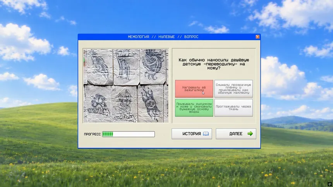Close the Мемология question window
This screenshot has height=187, width=333.
pyautogui.click(x=257, y=37)
